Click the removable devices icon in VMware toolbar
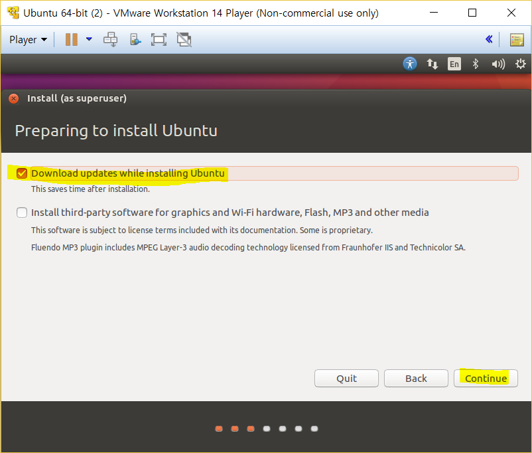This screenshot has height=453, width=532. pos(135,39)
